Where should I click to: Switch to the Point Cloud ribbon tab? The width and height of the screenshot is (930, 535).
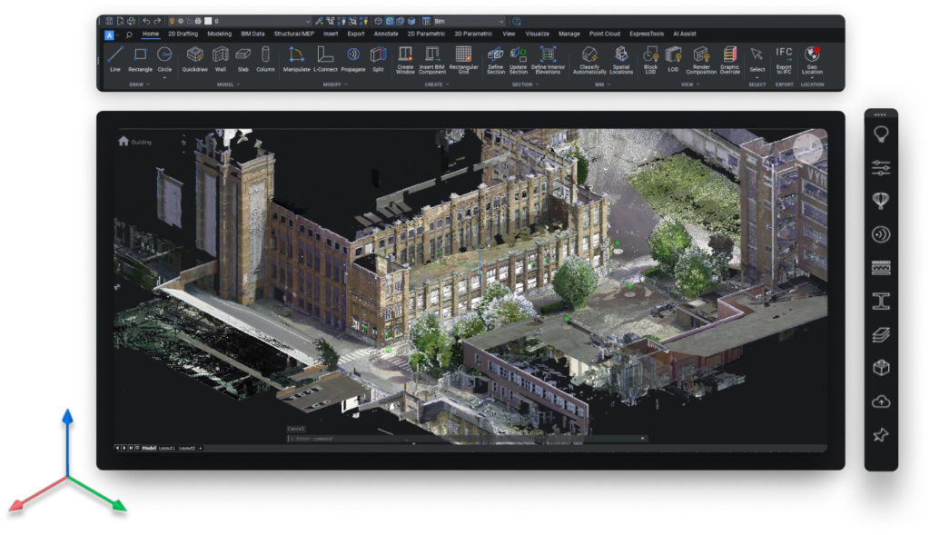click(604, 34)
